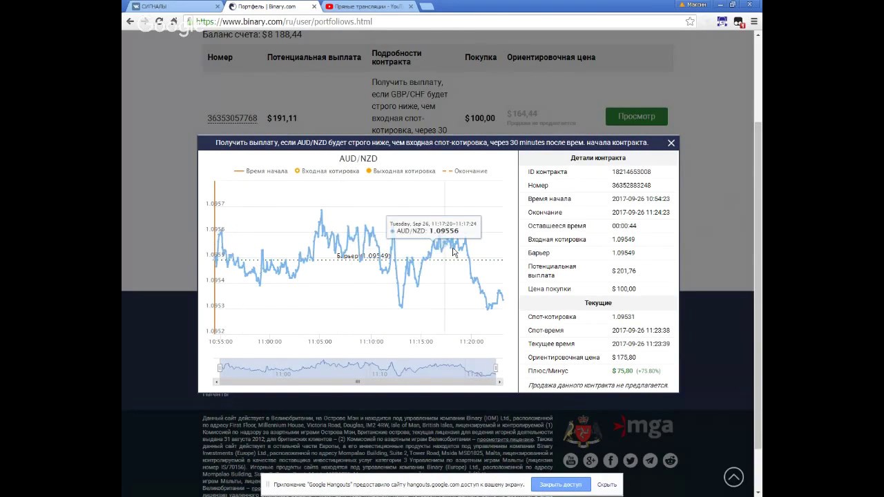Click the $191,11 potential payout cell
This screenshot has width=884, height=497.
[282, 118]
